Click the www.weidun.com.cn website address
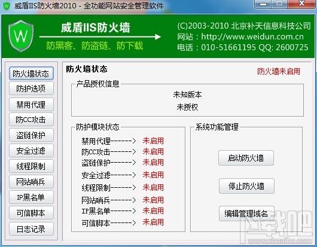 coord(252,36)
